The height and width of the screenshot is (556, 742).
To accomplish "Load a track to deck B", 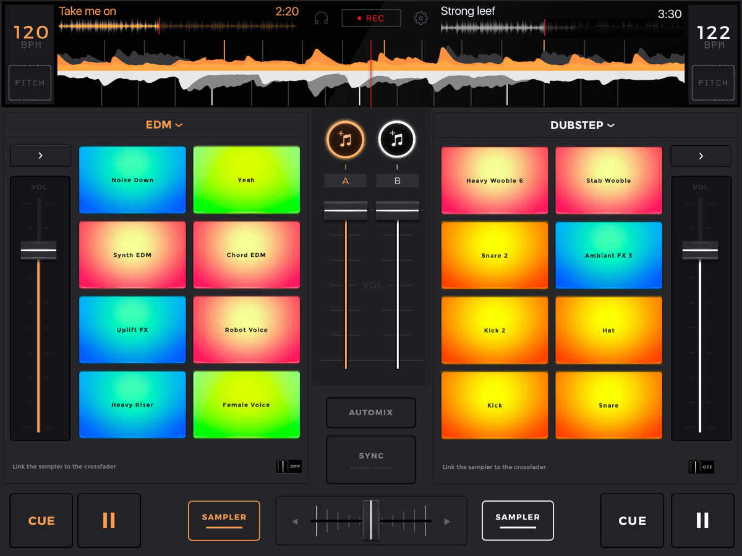I will coord(397,140).
